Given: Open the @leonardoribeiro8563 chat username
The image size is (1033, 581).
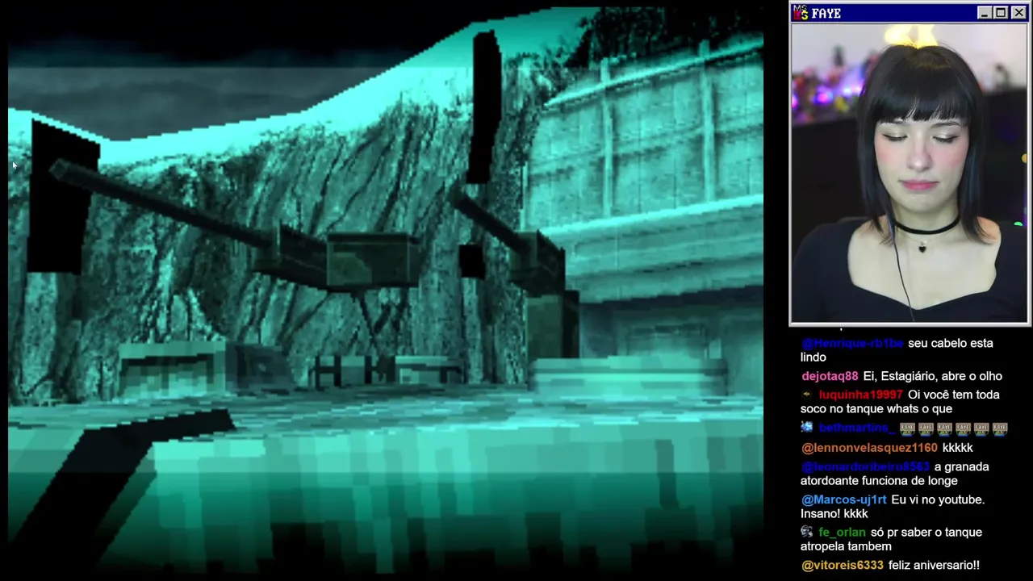Looking at the screenshot, I should tap(866, 466).
